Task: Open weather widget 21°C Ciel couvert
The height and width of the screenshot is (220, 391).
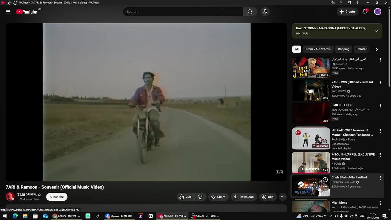Action: pyautogui.click(x=311, y=216)
